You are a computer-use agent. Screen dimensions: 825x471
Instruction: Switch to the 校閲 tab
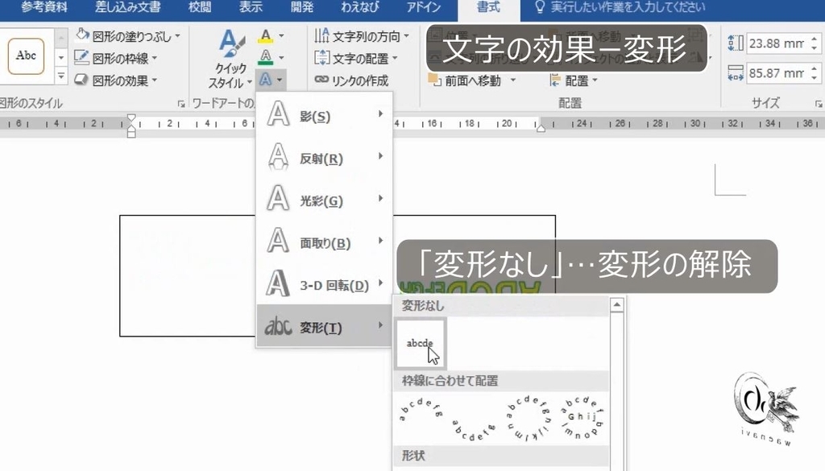[200, 7]
